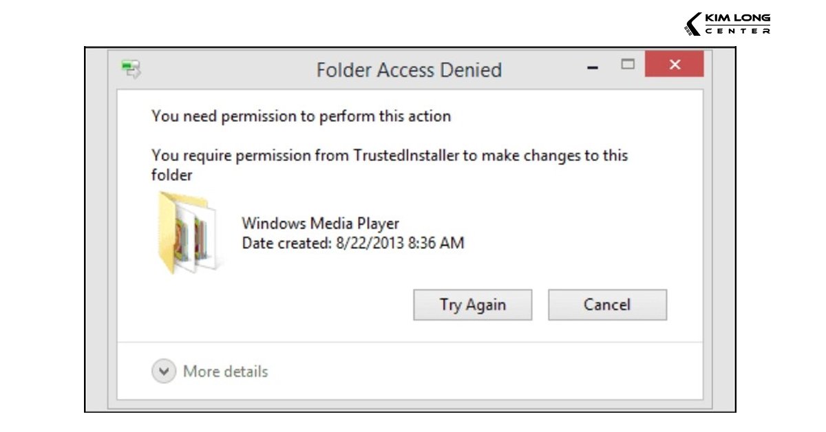Click the KIM LONG brand text
Image resolution: width=826 pixels, height=432 pixels.
738,19
